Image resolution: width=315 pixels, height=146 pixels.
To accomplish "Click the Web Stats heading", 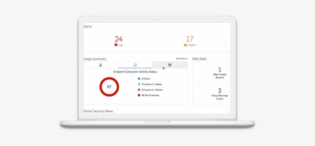I will tap(199, 59).
